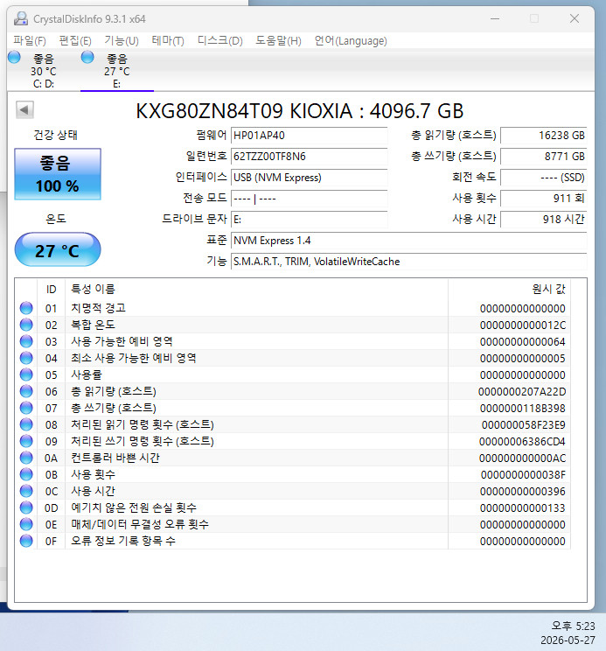Click raw value 000000000012C for 복합 온도

(x=523, y=325)
